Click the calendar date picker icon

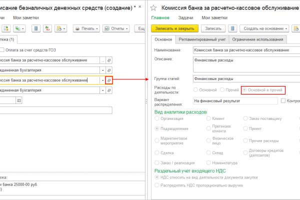(19, 100)
